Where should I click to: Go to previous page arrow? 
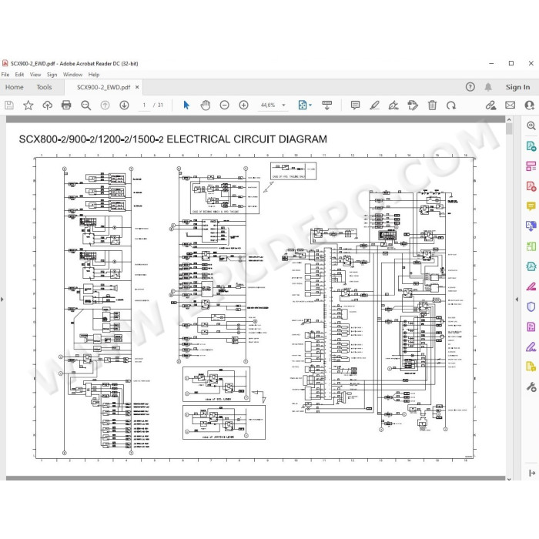pyautogui.click(x=105, y=105)
